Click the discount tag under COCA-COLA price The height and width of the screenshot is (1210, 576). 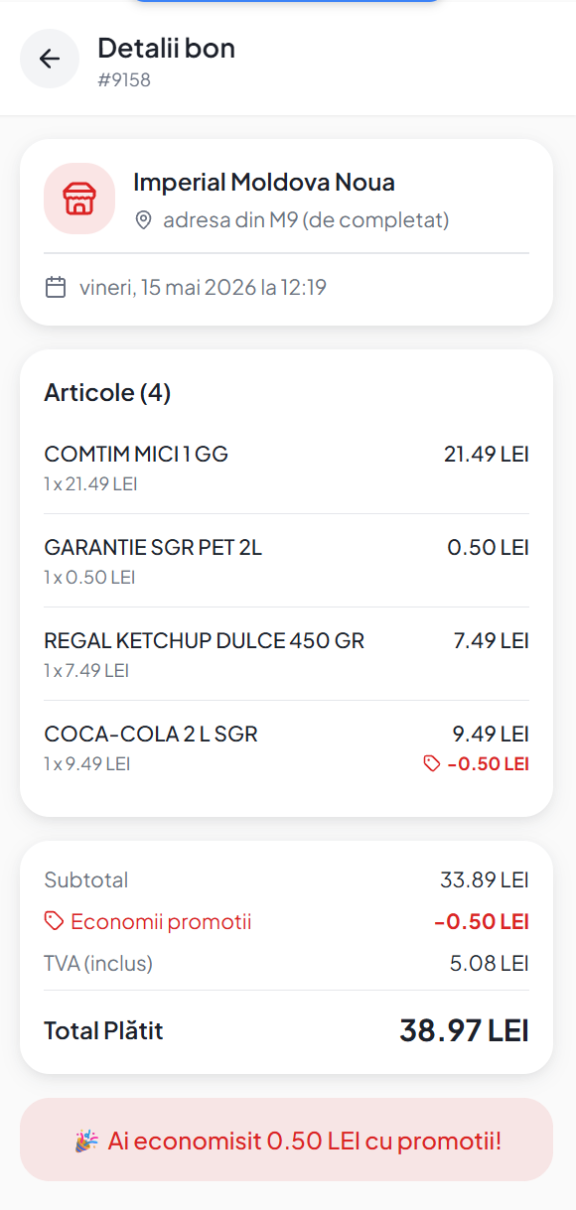pyautogui.click(x=476, y=763)
